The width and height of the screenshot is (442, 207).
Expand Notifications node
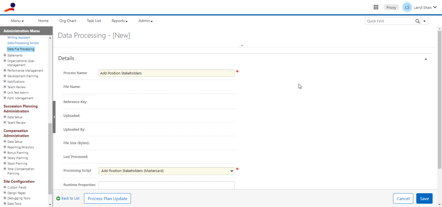tap(5, 81)
